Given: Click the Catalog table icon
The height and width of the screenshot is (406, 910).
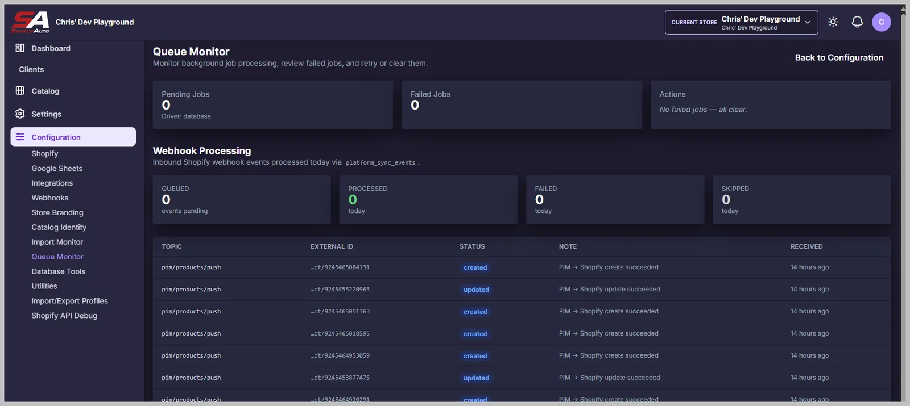Looking at the screenshot, I should (x=20, y=90).
